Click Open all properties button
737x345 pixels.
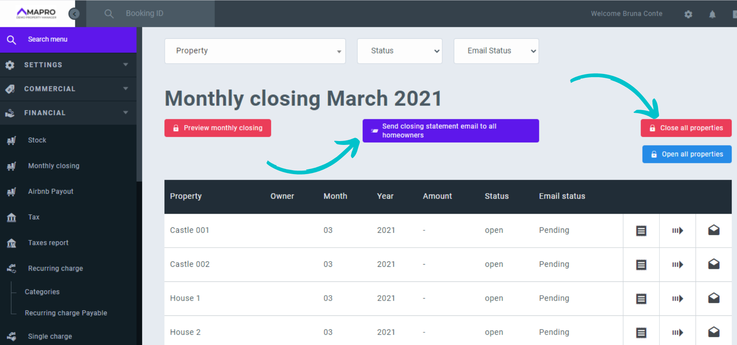(687, 154)
